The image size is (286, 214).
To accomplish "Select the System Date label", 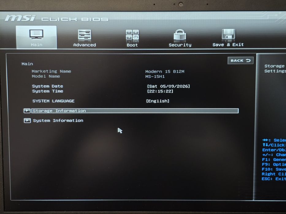I will pos(48,86).
